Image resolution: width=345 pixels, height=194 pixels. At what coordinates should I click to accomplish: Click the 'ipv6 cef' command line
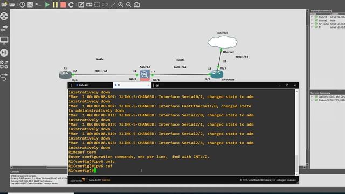point(90,166)
